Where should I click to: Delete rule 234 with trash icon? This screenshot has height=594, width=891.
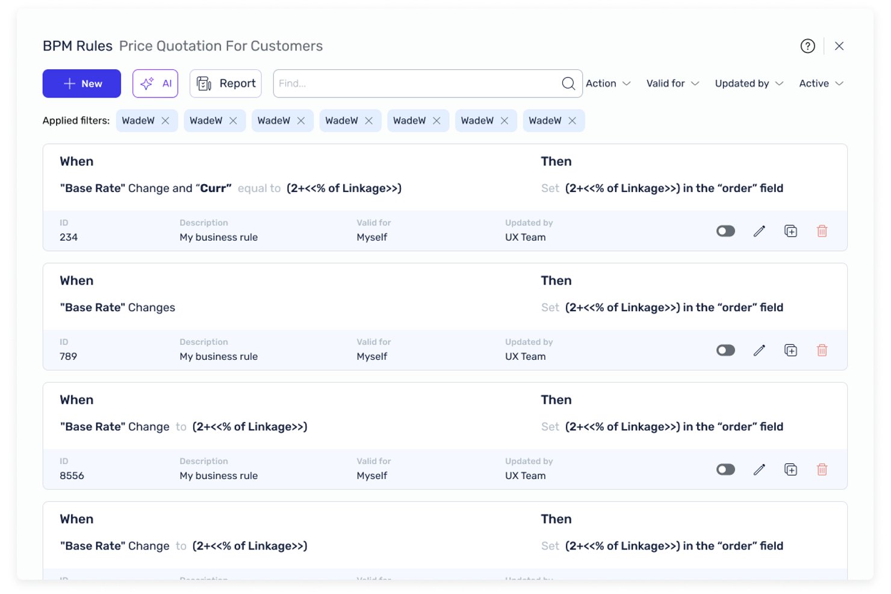[x=822, y=231]
